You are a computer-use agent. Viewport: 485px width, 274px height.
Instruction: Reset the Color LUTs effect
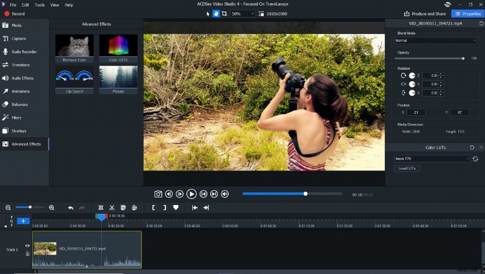click(x=472, y=147)
